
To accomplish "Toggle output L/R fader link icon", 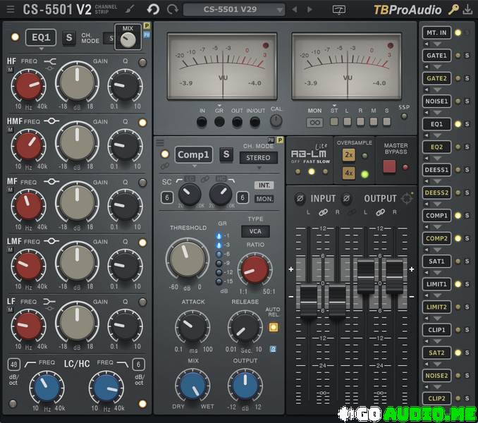I will (x=380, y=212).
